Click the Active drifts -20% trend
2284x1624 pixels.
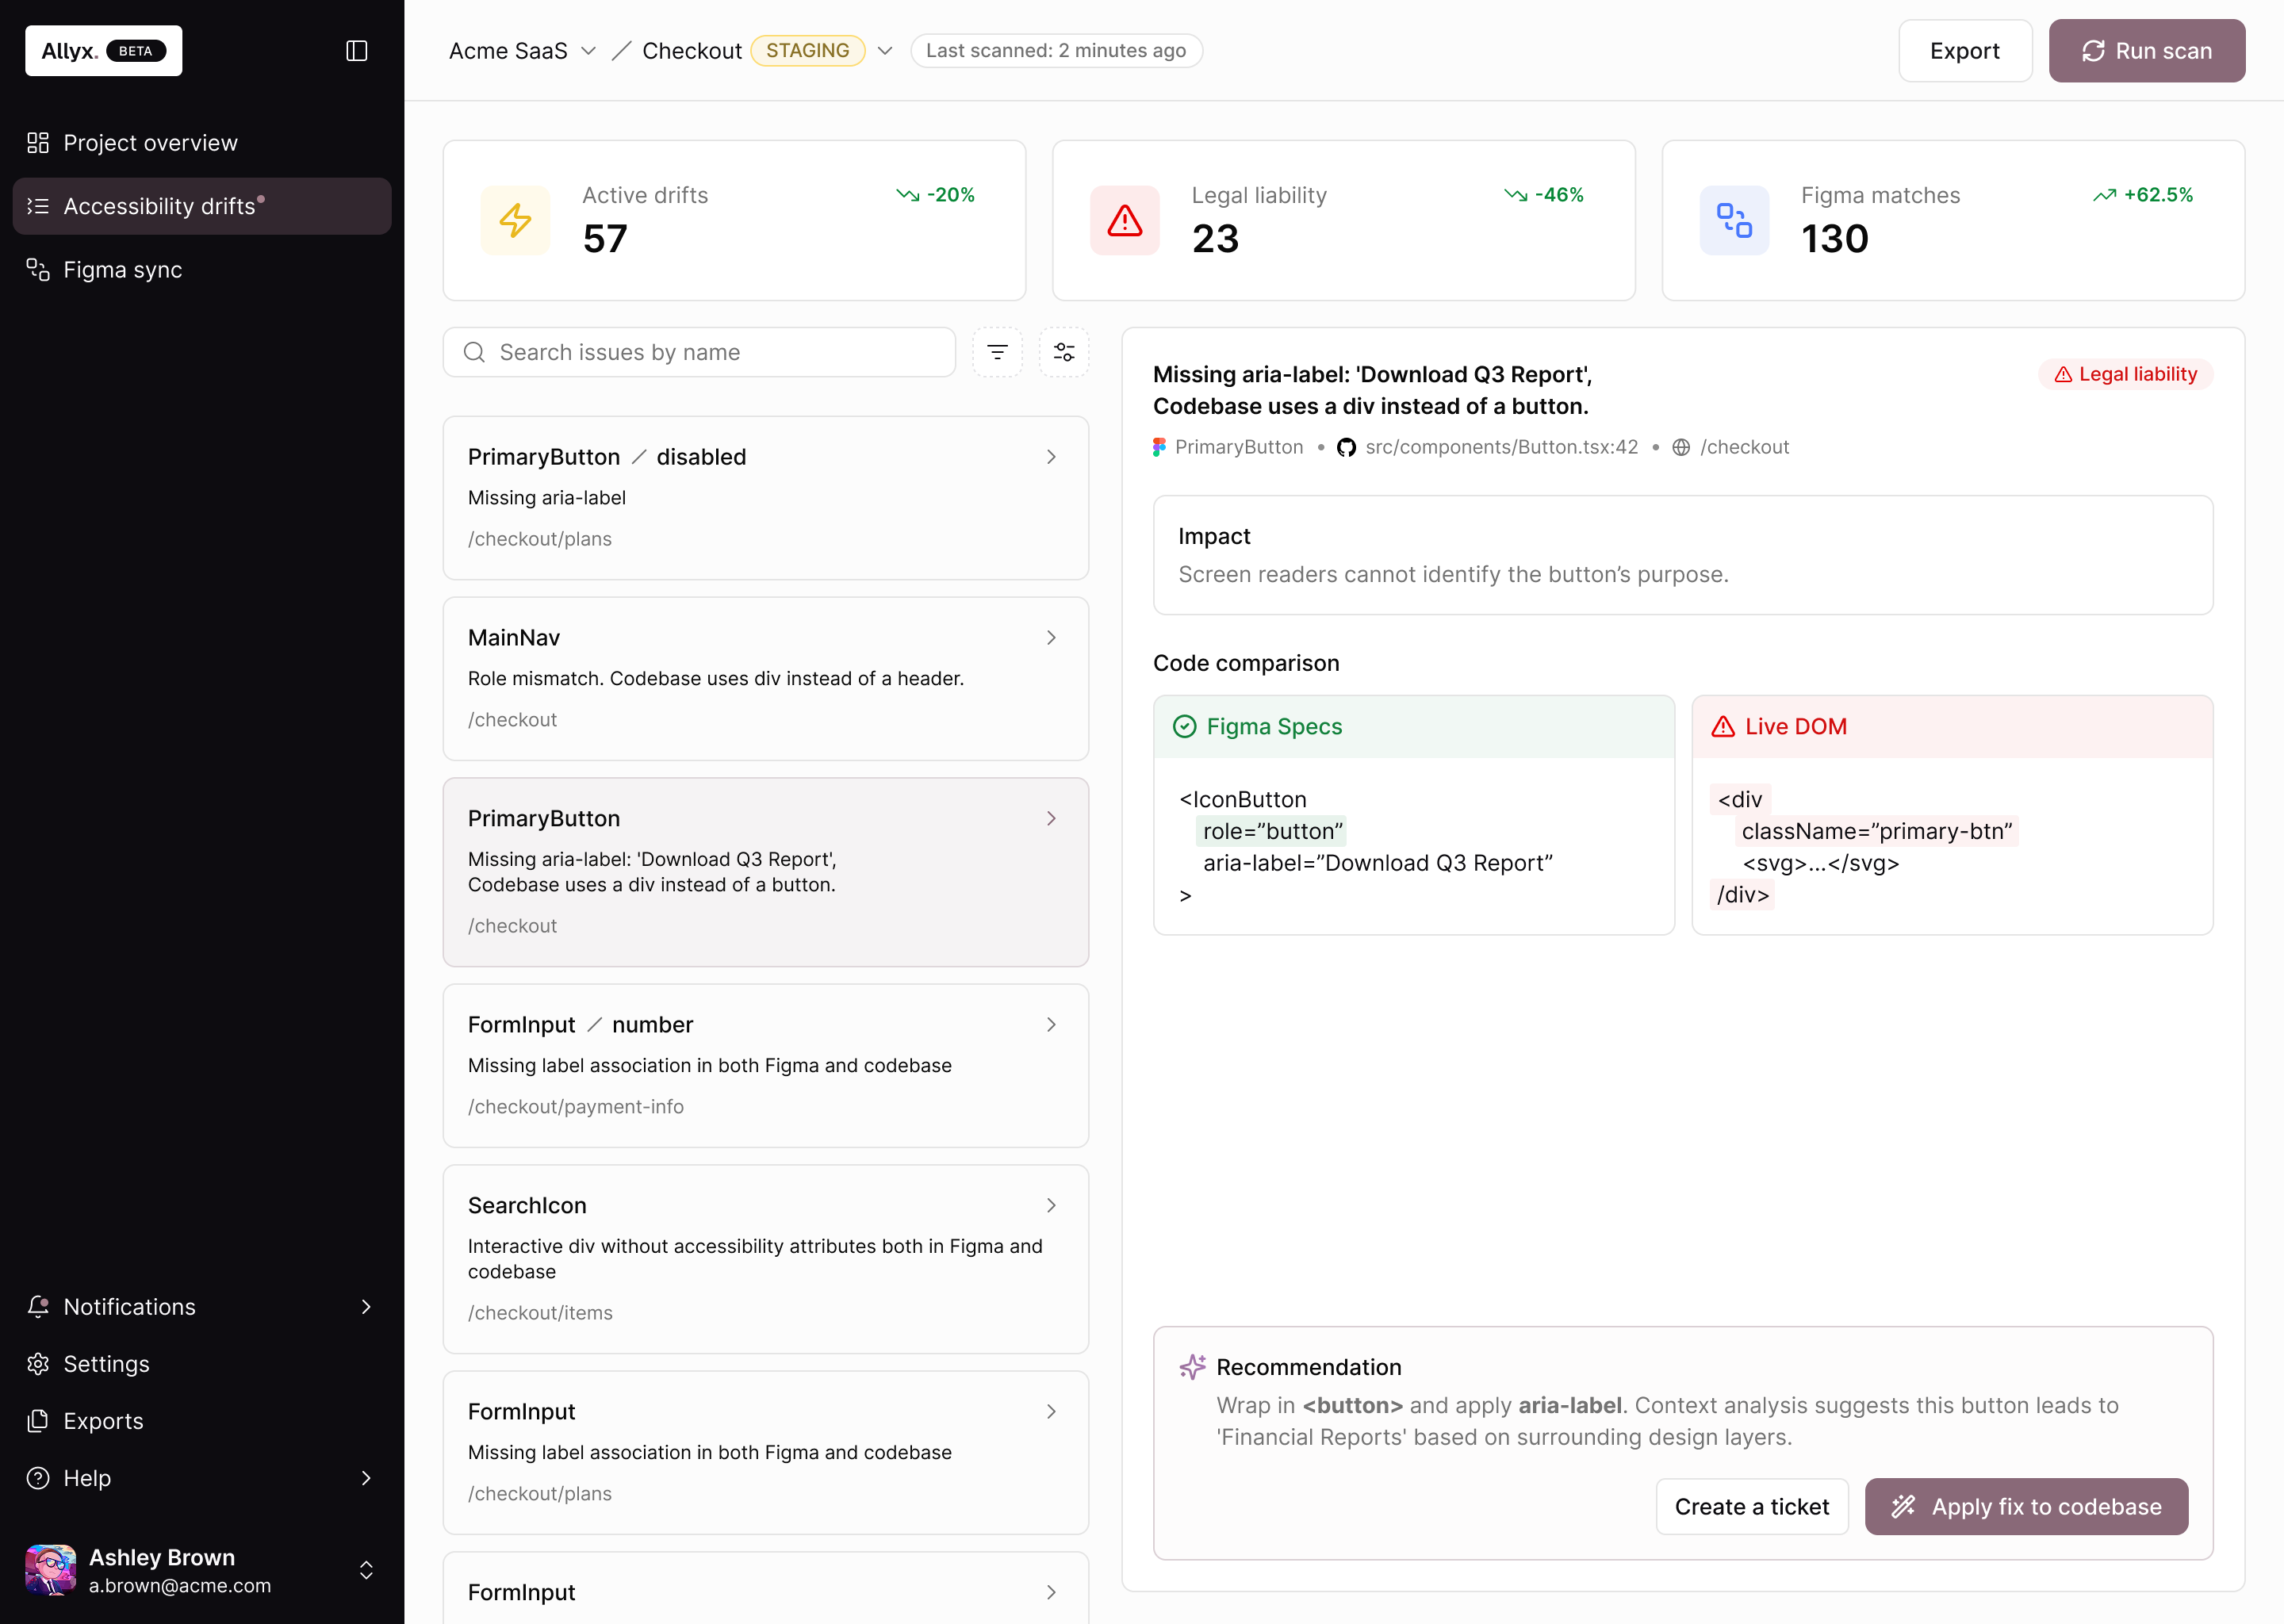(x=936, y=195)
